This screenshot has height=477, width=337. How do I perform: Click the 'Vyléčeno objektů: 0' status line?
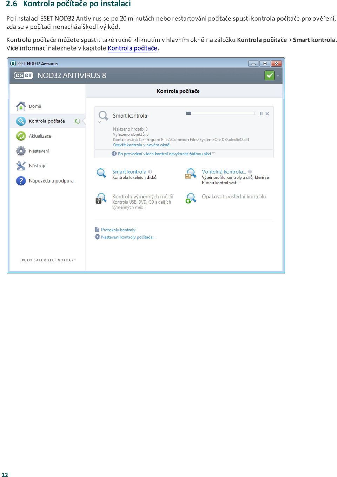point(131,134)
